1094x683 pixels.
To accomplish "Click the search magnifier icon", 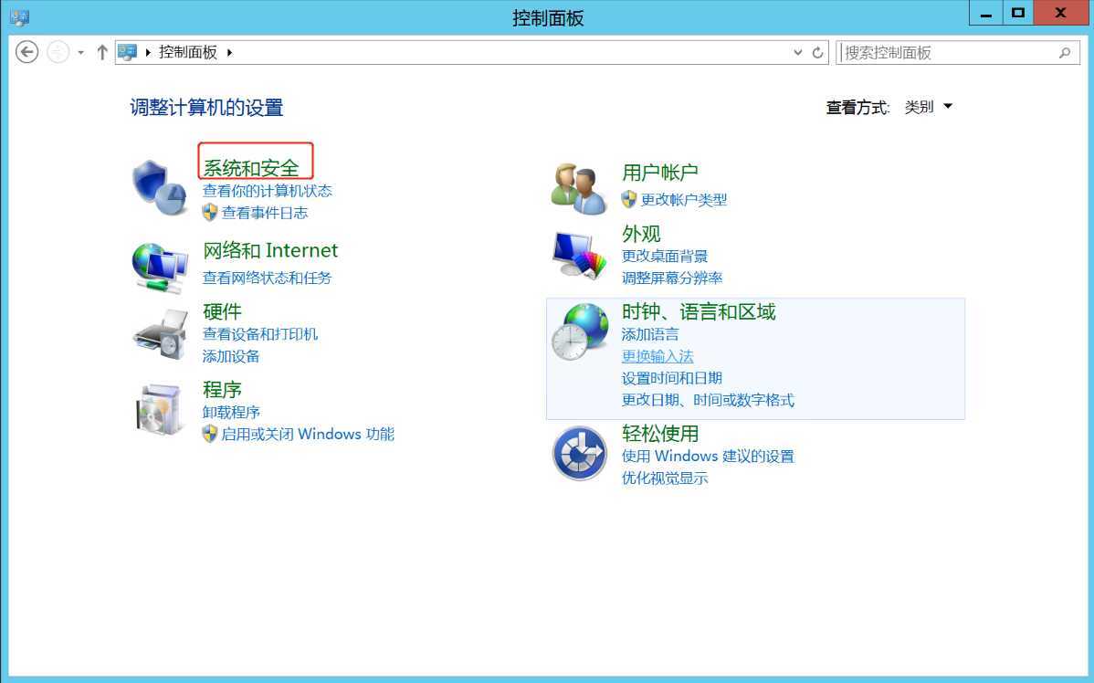I will 1065,52.
